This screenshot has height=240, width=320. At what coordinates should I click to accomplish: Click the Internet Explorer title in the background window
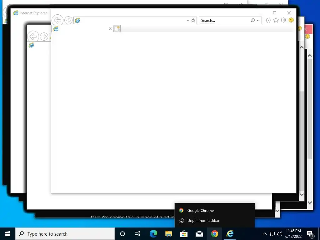33,13
